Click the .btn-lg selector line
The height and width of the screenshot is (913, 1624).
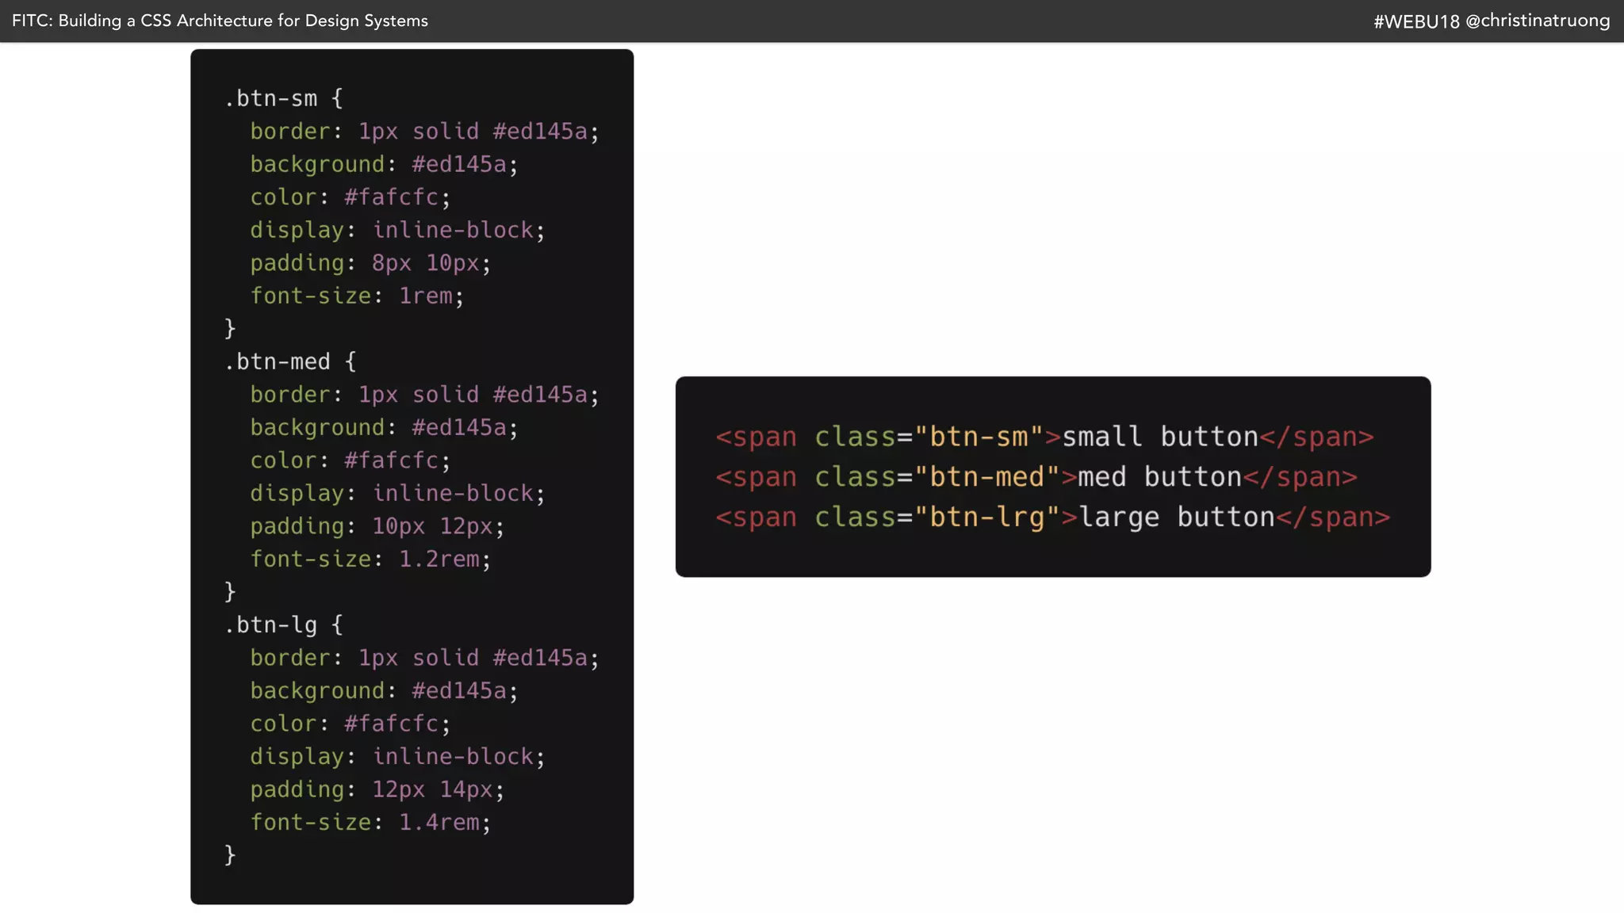[x=283, y=625]
